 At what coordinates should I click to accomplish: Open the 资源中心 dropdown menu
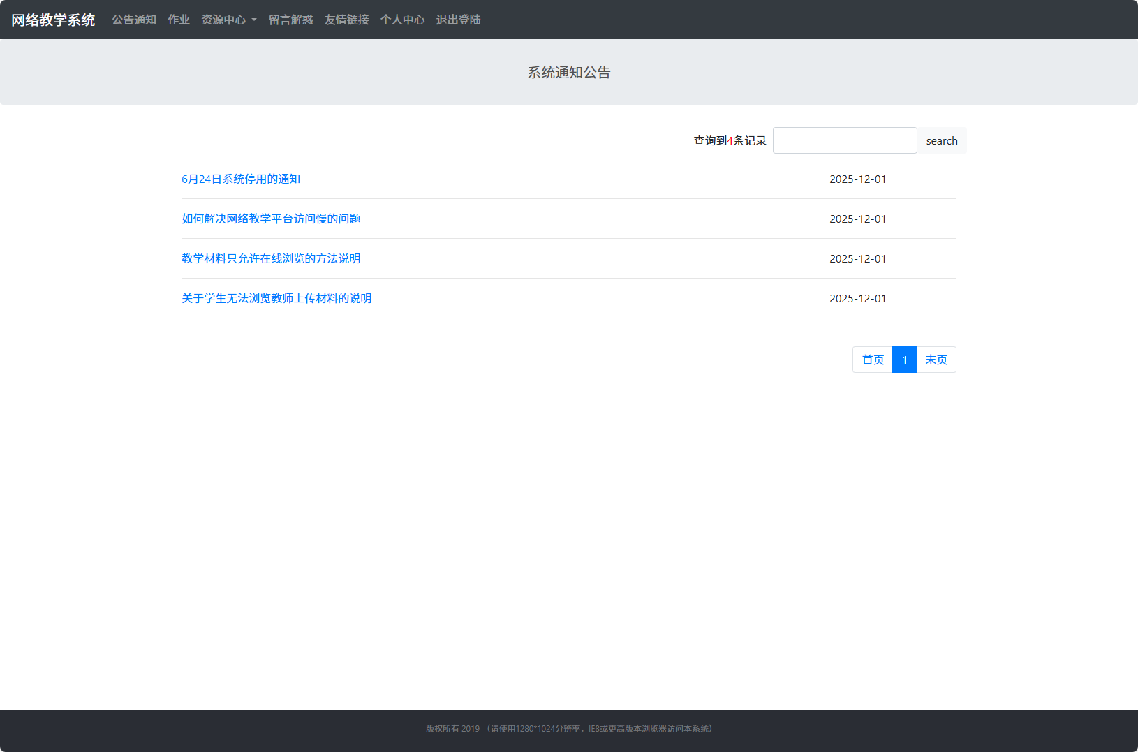(223, 20)
